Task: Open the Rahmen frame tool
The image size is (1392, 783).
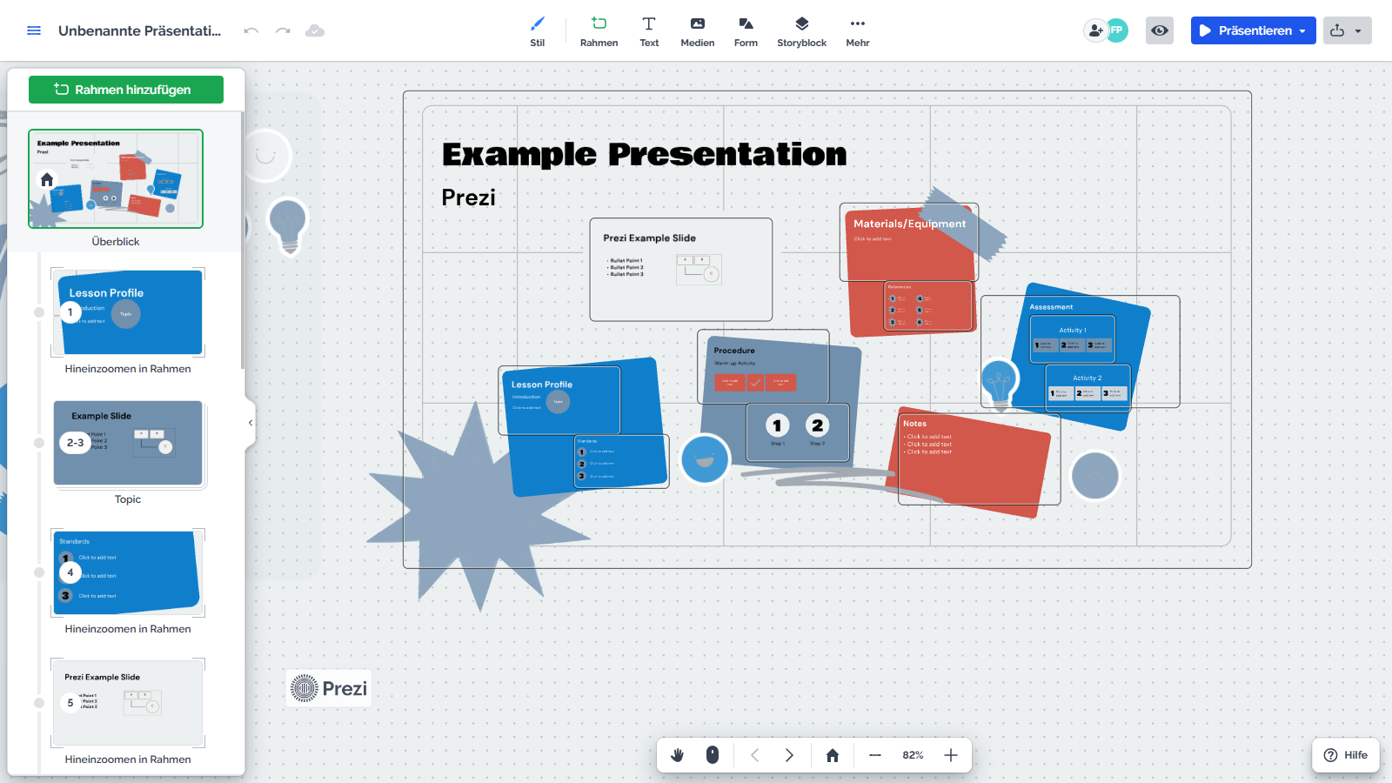Action: click(599, 31)
